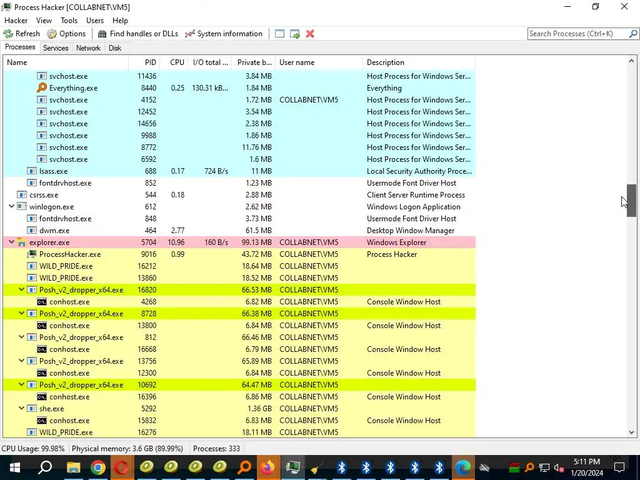The height and width of the screenshot is (480, 640).
Task: Click the scrollbar down arrow
Action: [631, 432]
